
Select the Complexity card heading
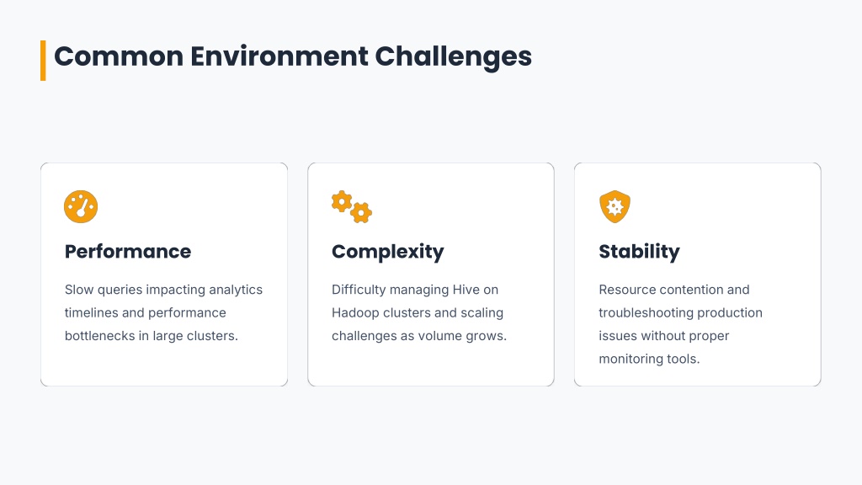[387, 252]
